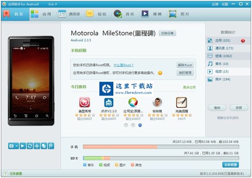Click the 切换设备 switch device button
252x178 pixels.
coord(167,33)
